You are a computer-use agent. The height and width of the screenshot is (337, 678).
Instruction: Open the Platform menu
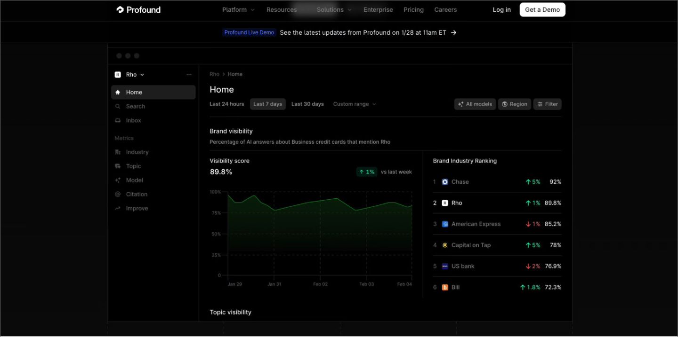pos(238,10)
